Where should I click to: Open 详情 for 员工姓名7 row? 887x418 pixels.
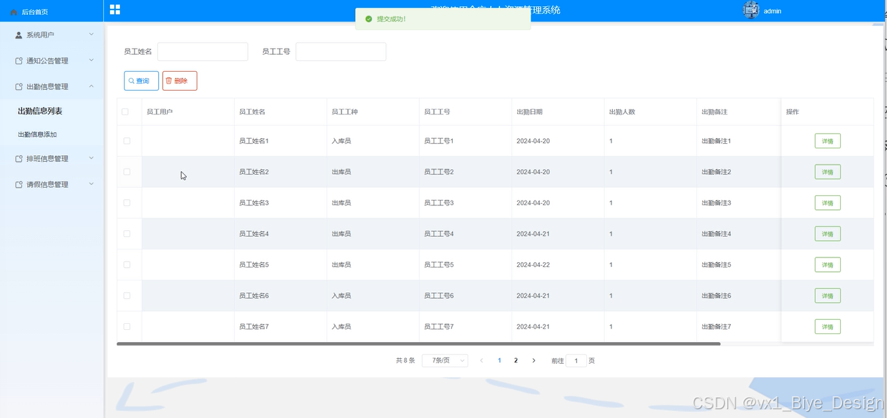[x=827, y=327]
